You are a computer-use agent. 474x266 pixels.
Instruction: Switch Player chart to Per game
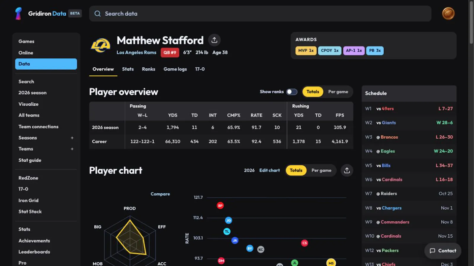click(x=321, y=170)
